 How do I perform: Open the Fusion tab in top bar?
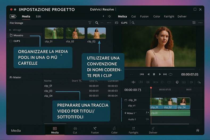pos(144,17)
